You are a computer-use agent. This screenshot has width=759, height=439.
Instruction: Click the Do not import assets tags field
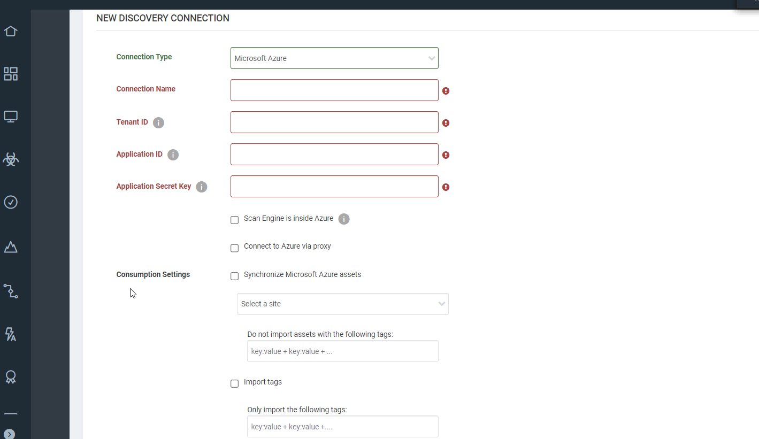[x=342, y=351]
